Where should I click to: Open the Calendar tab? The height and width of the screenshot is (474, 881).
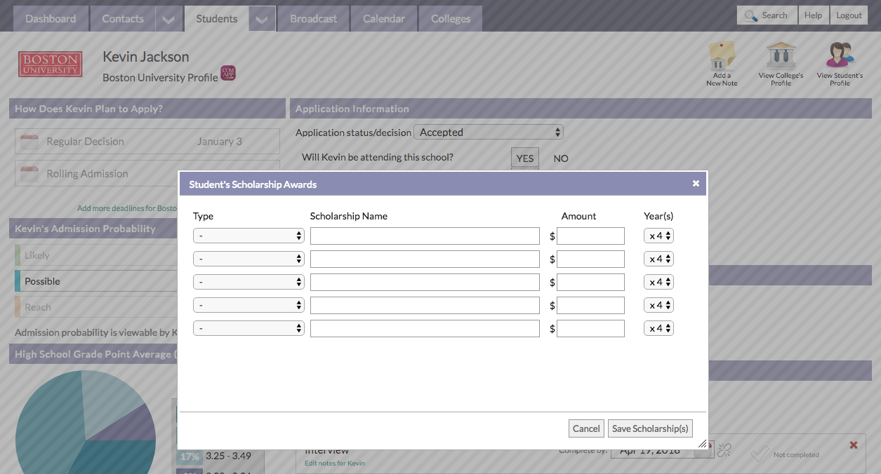pos(384,19)
